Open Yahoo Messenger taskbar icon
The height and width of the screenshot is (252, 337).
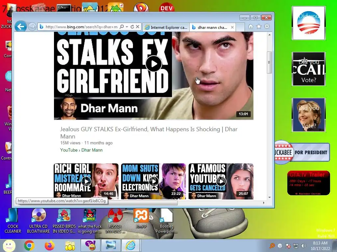(x=90, y=245)
